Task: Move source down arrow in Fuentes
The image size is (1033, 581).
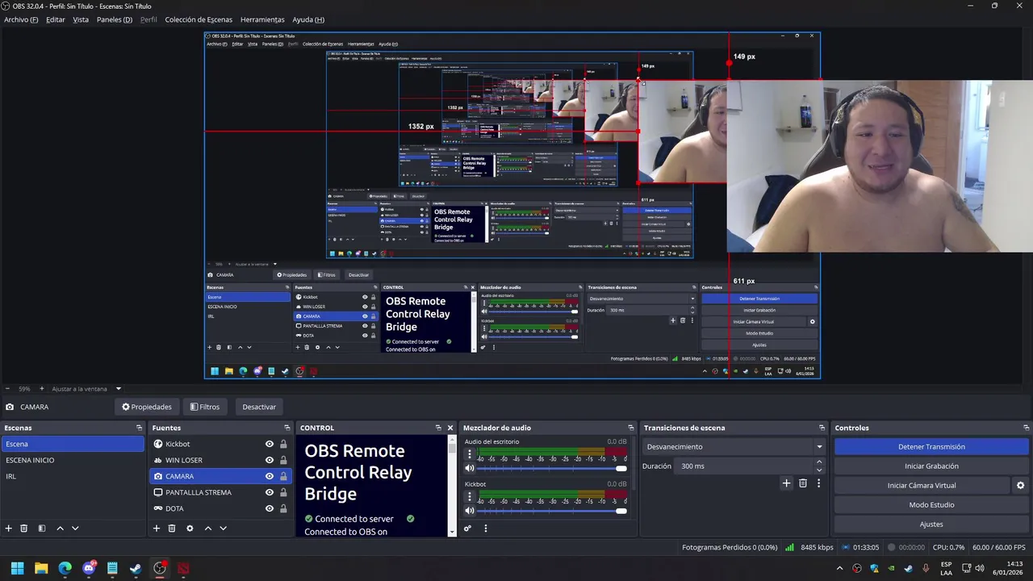Action: [223, 529]
